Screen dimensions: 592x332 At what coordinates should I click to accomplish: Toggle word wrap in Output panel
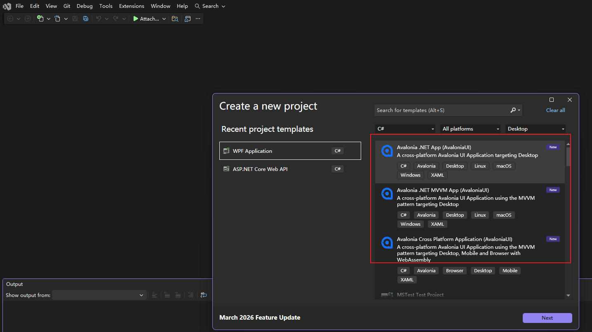(204, 295)
